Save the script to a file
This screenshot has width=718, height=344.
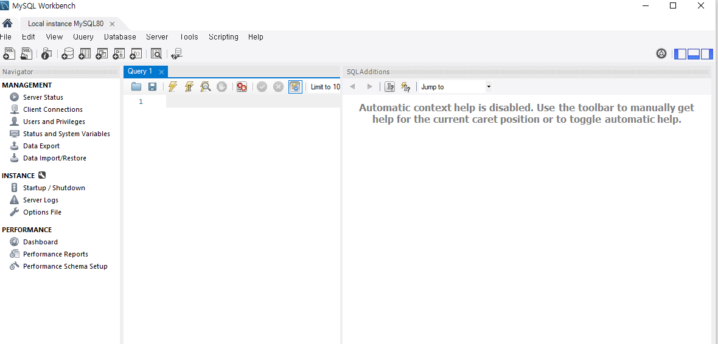click(x=153, y=86)
